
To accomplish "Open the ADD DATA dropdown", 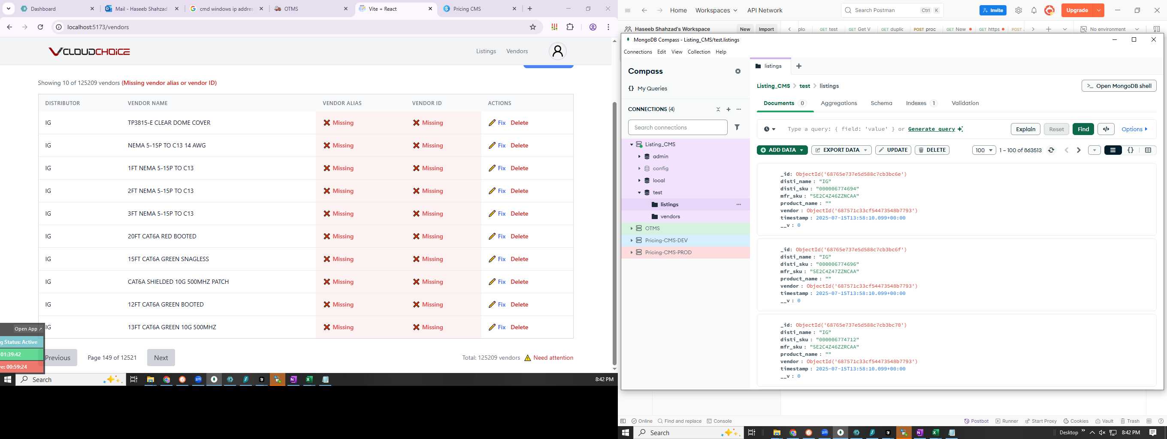I will 782,150.
